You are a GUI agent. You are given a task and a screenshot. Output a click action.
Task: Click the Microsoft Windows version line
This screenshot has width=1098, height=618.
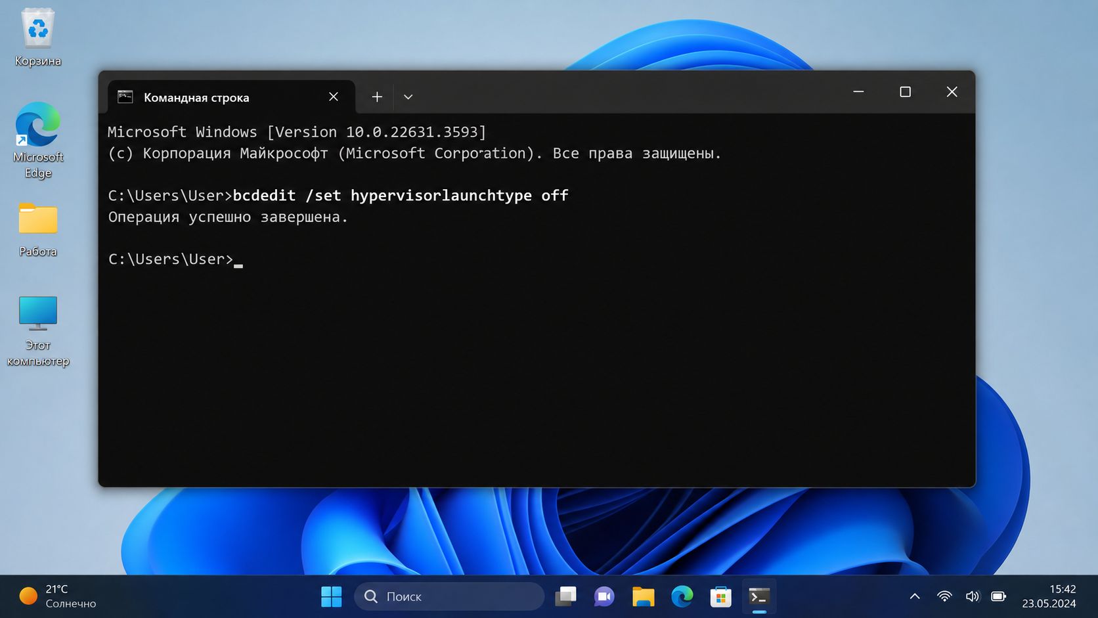point(297,132)
